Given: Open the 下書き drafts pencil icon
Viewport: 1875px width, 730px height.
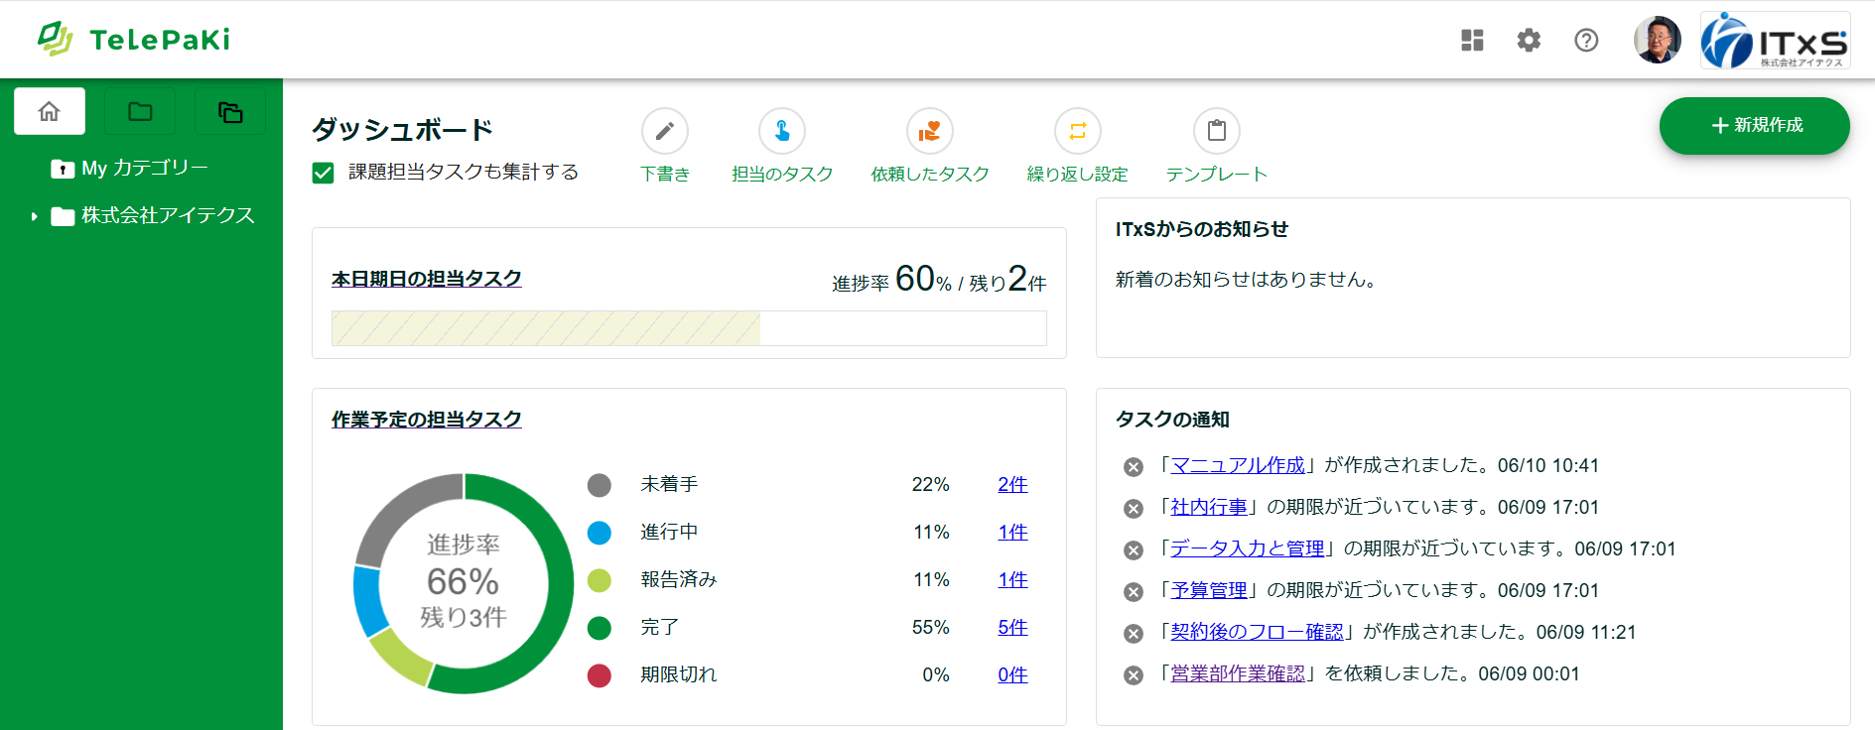Looking at the screenshot, I should 664,131.
